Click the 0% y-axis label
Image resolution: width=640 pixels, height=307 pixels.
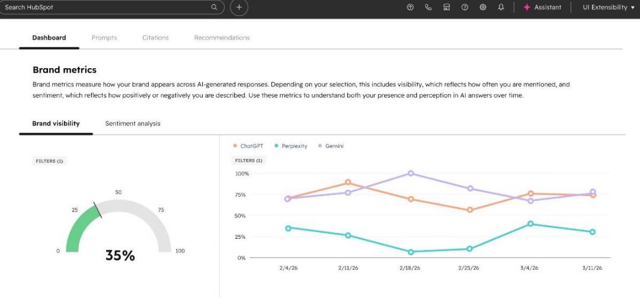pos(242,258)
